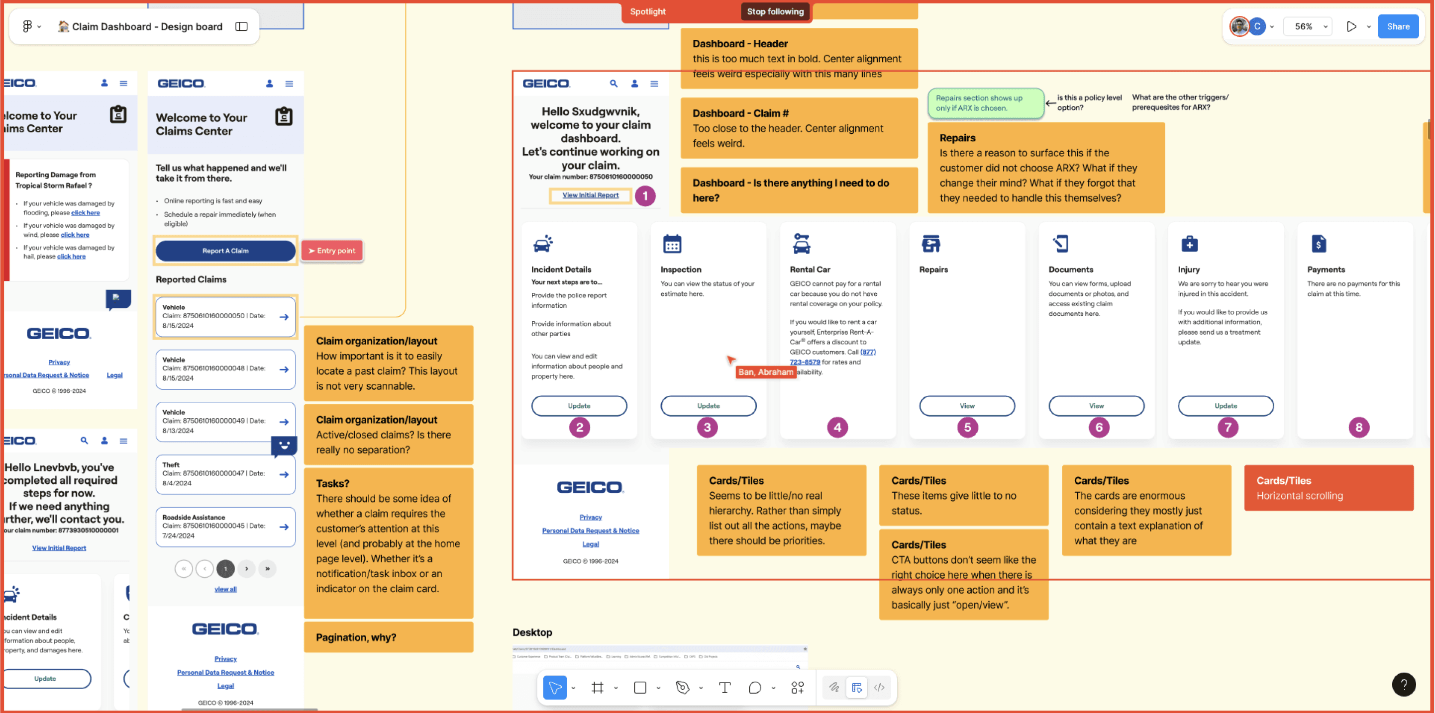1435x713 pixels.
Task: Open the Actions resources tool
Action: (797, 688)
